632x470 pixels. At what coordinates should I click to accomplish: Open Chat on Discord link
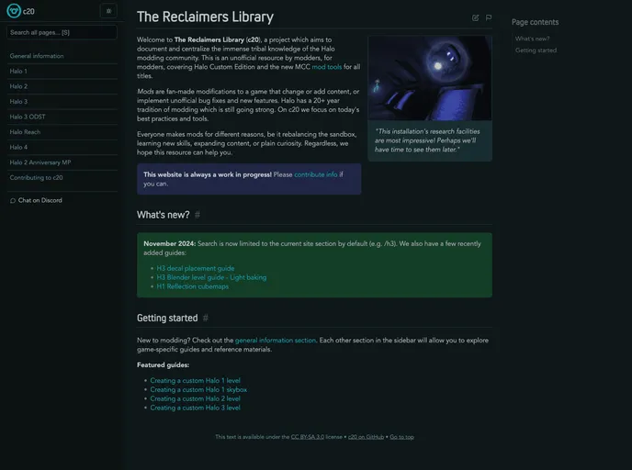[x=39, y=200]
